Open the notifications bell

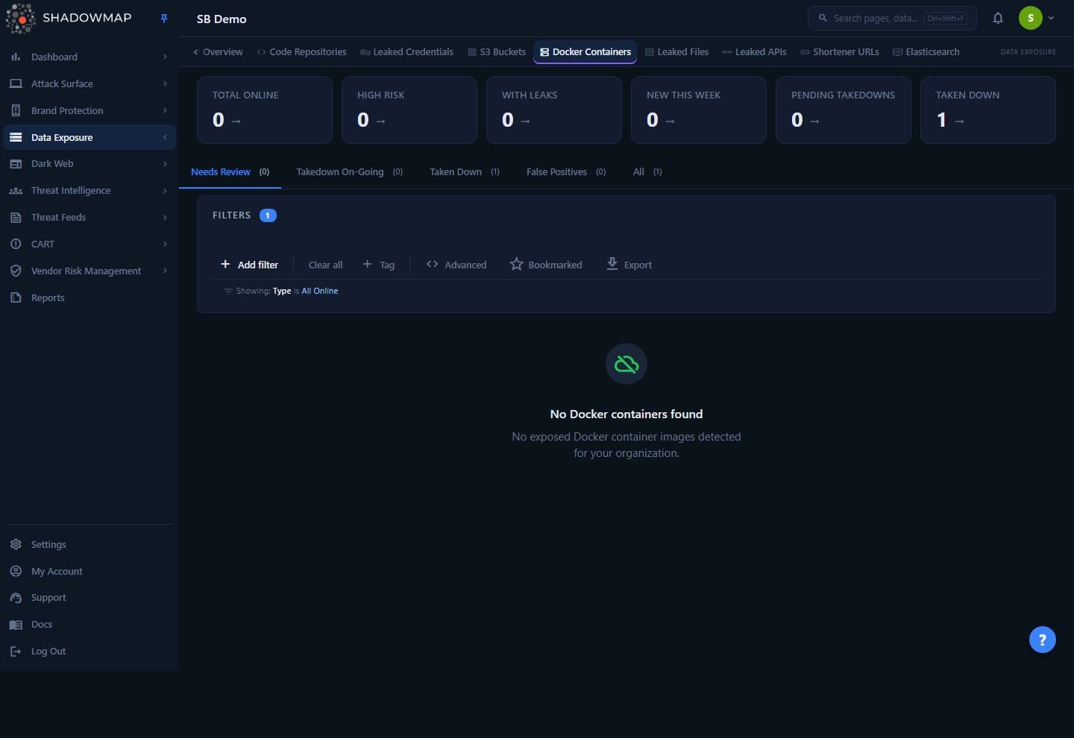(998, 18)
